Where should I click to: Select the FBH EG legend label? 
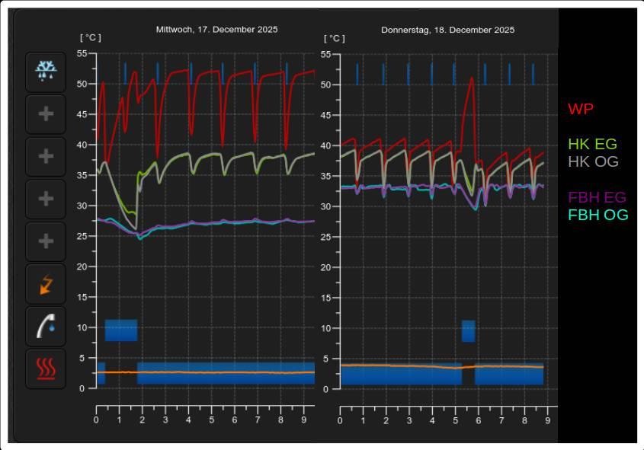[597, 198]
